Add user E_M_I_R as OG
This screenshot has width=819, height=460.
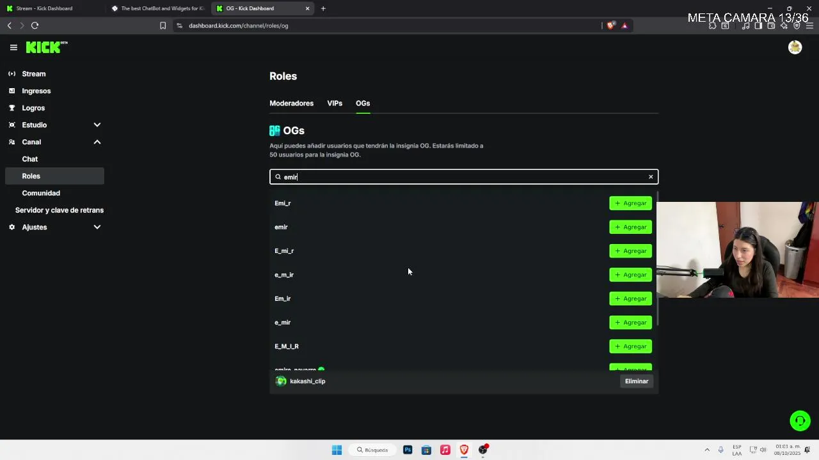pos(630,346)
